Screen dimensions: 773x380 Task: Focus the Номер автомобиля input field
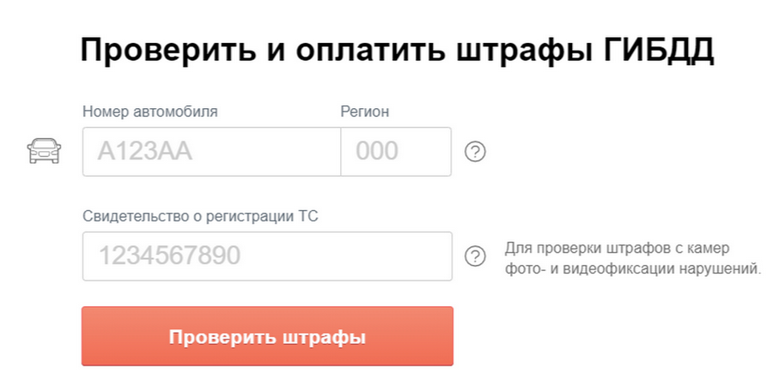(211, 152)
